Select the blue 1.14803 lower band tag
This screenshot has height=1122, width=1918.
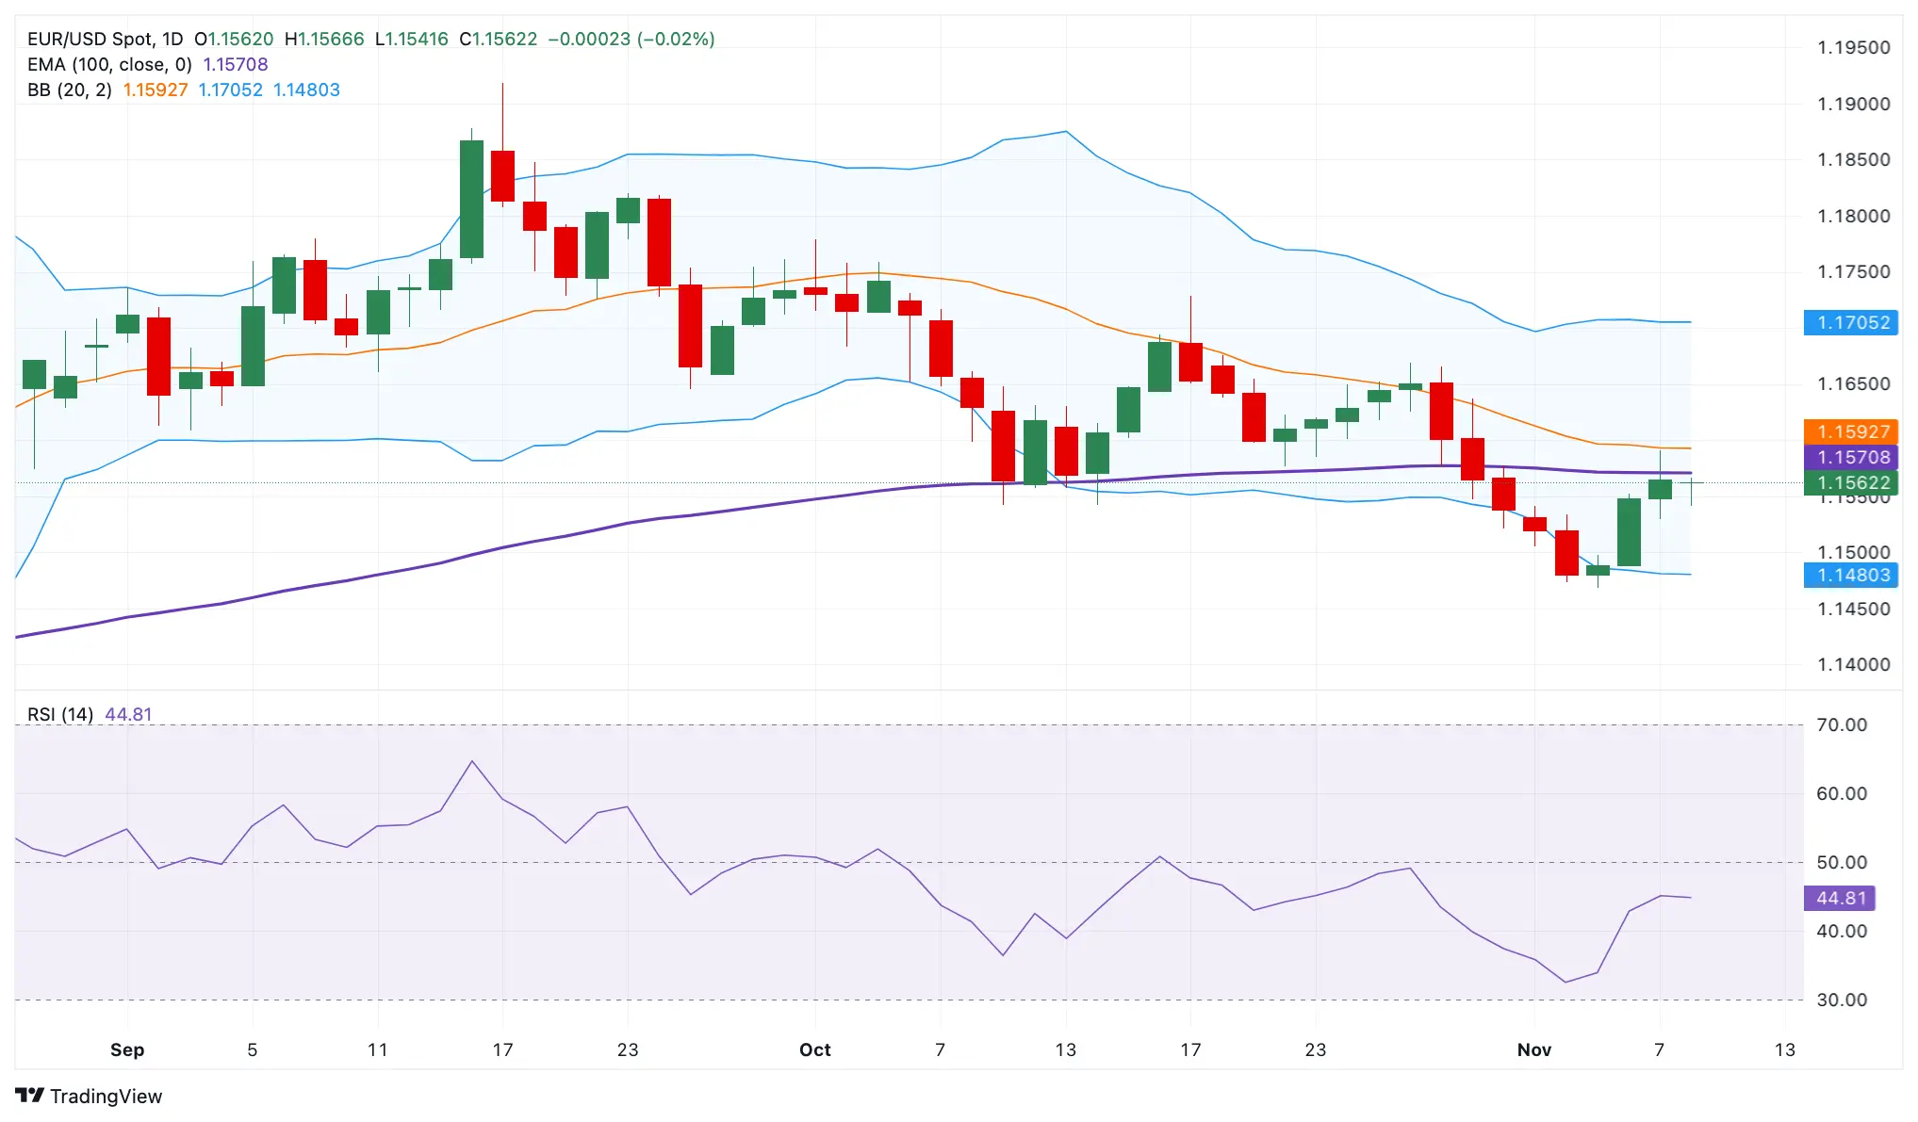click(1850, 576)
